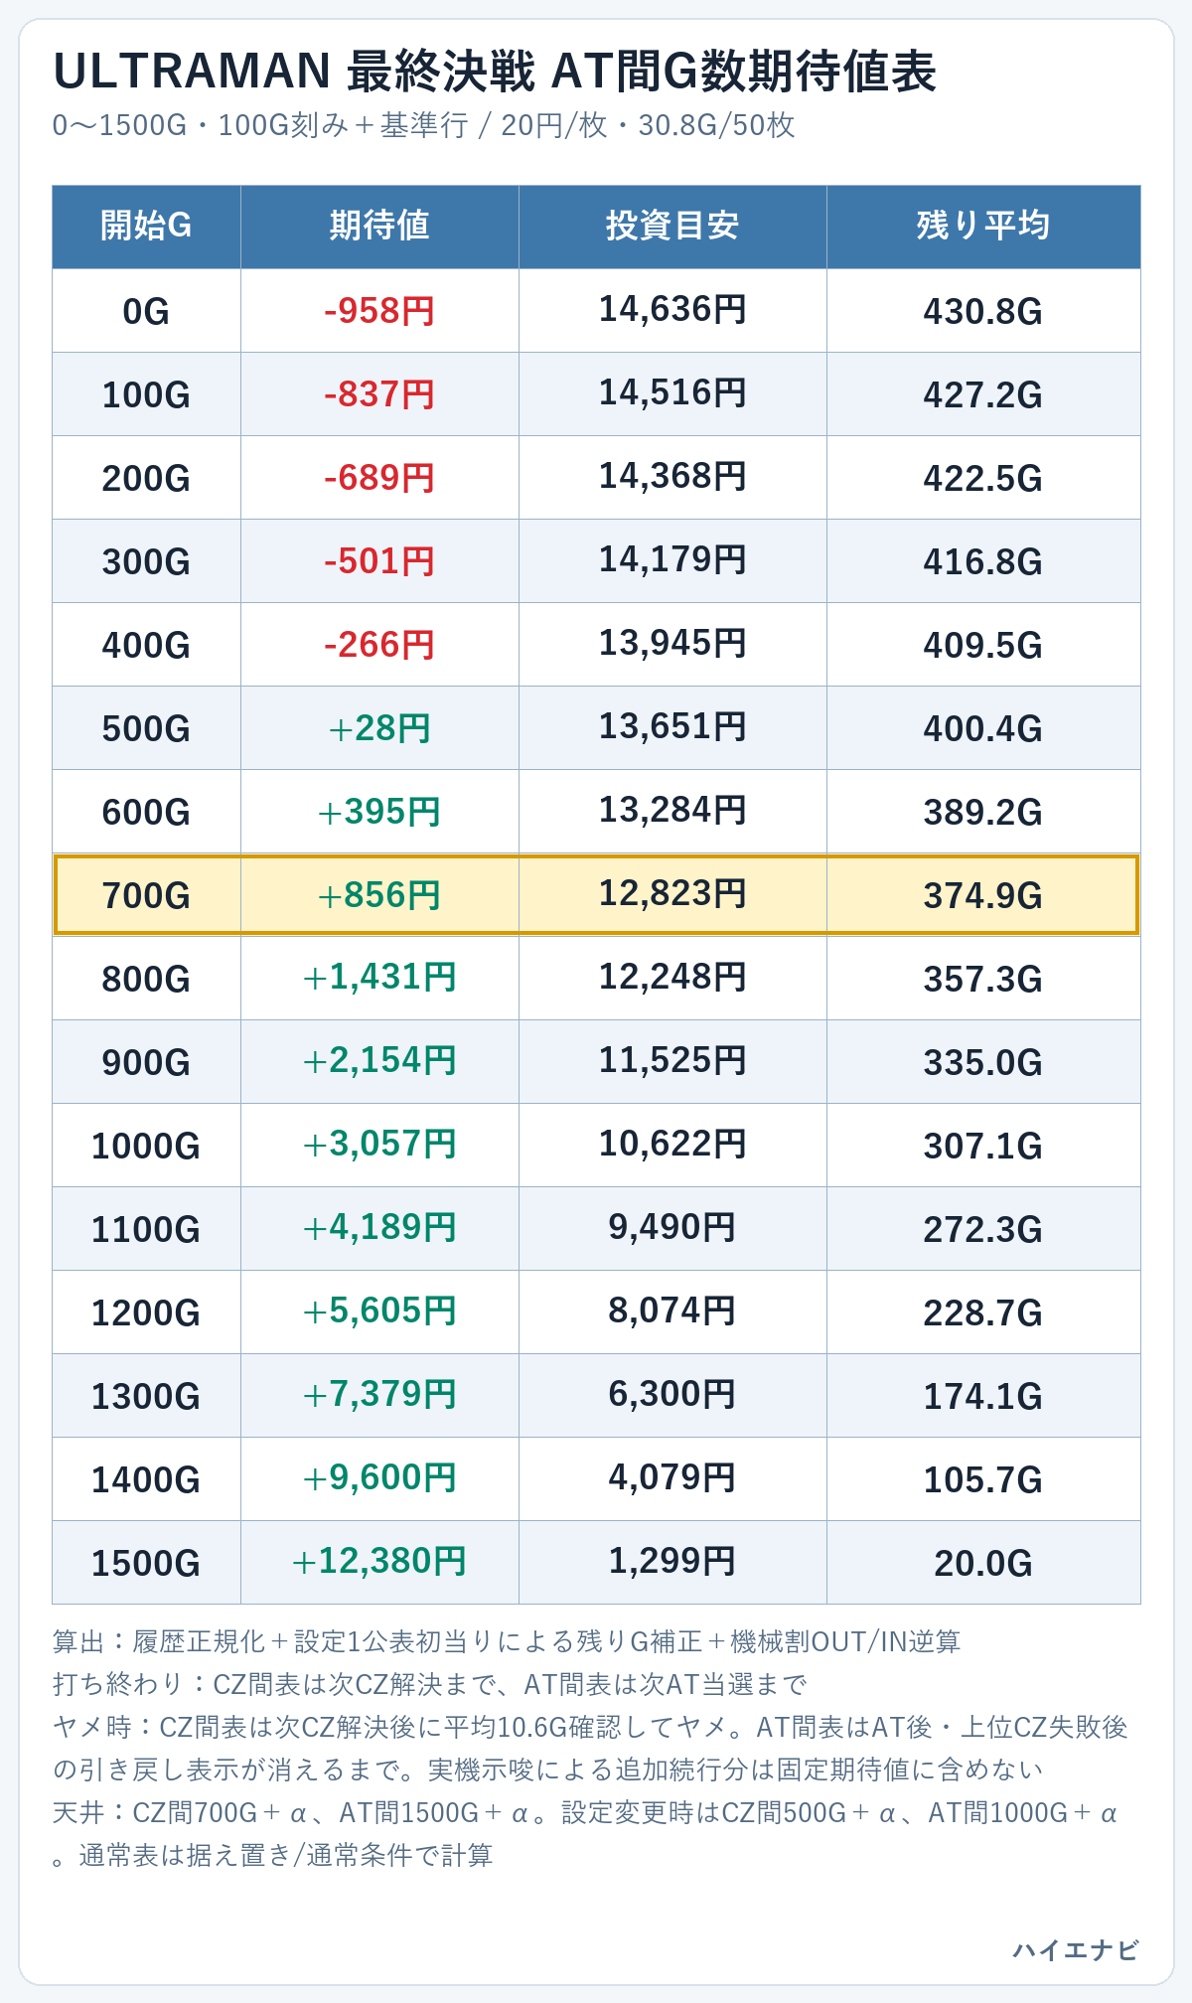Click the 307.1G cell
The height and width of the screenshot is (2003, 1192).
coord(983,1146)
